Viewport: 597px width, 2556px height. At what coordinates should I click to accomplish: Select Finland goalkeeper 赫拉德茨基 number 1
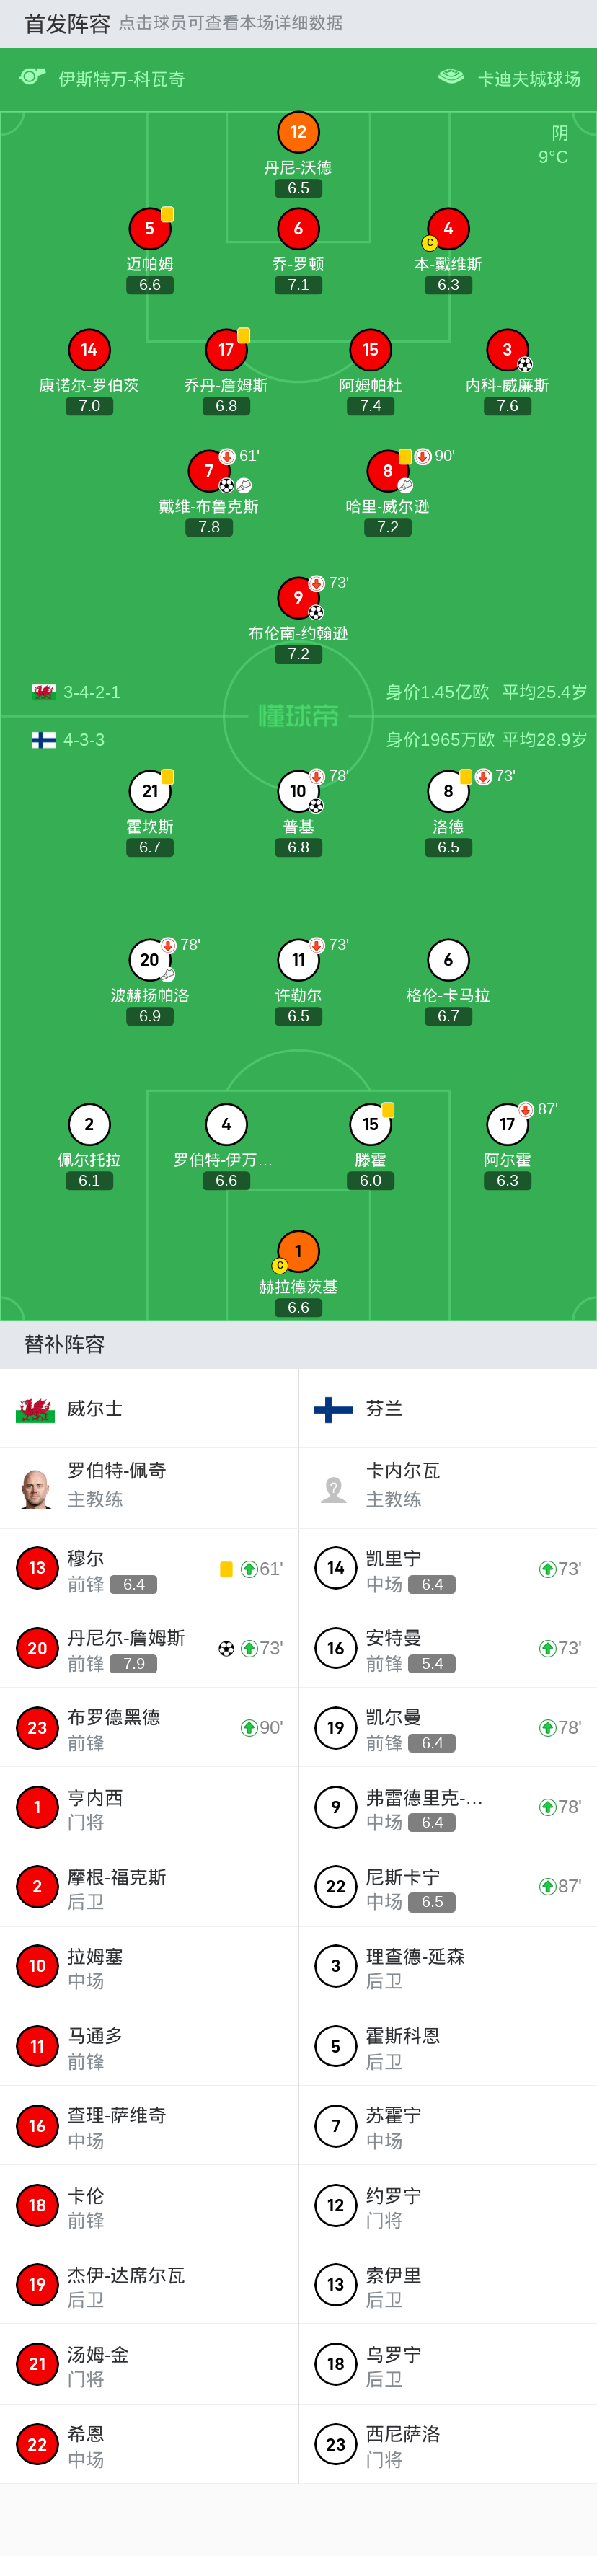tap(298, 1251)
